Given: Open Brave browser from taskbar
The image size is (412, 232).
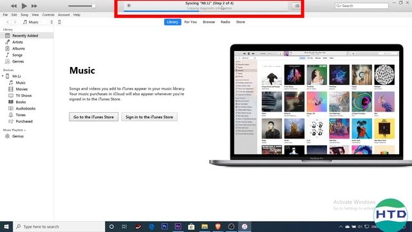Looking at the screenshot, I should coord(218,226).
